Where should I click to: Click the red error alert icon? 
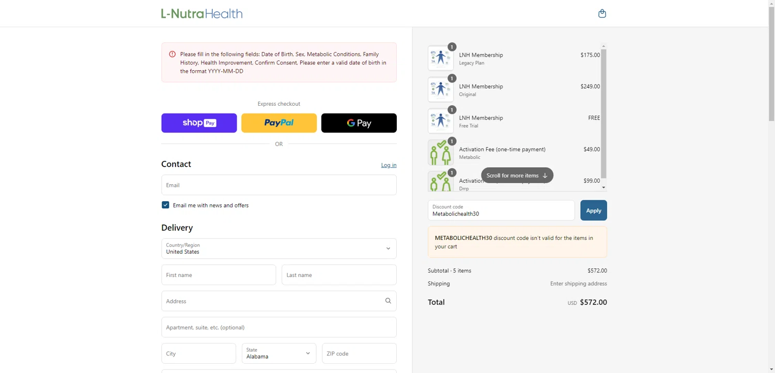tap(172, 54)
